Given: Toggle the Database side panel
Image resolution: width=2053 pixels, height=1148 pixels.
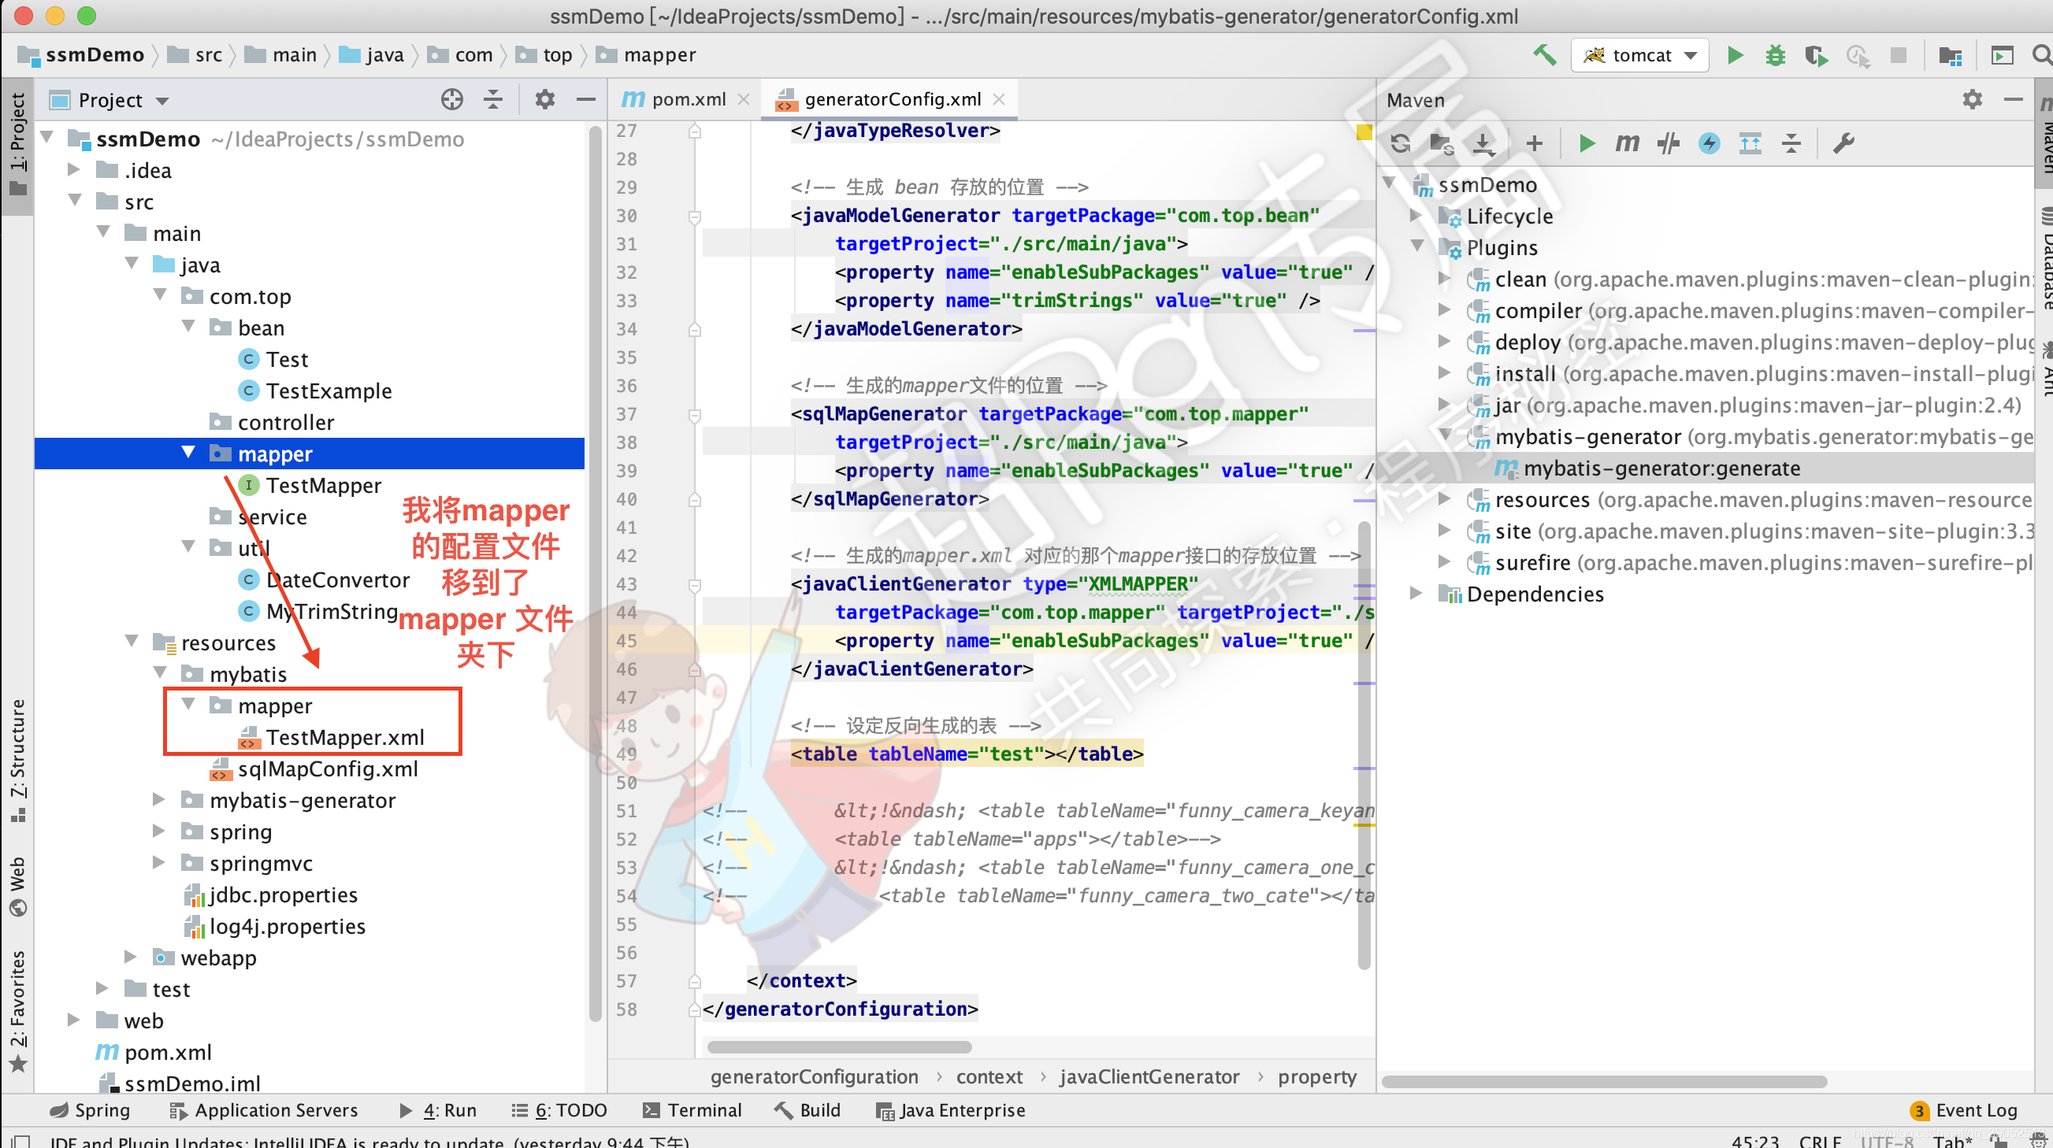Looking at the screenshot, I should (2044, 259).
